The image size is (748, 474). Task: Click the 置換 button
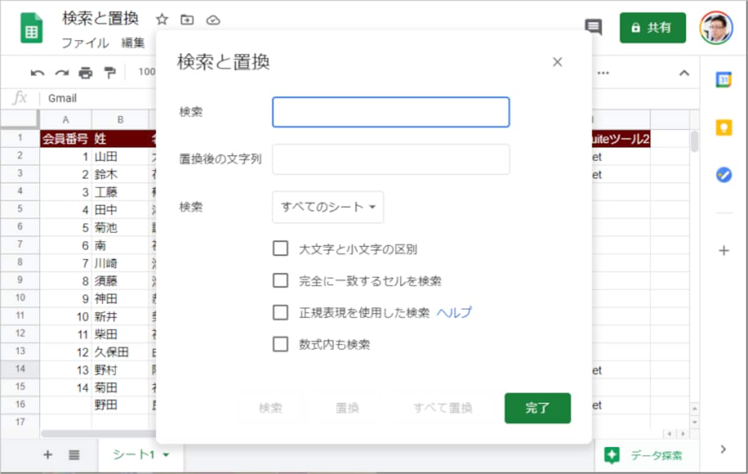(347, 408)
